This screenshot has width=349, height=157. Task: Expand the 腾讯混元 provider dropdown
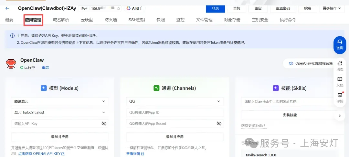(60, 101)
